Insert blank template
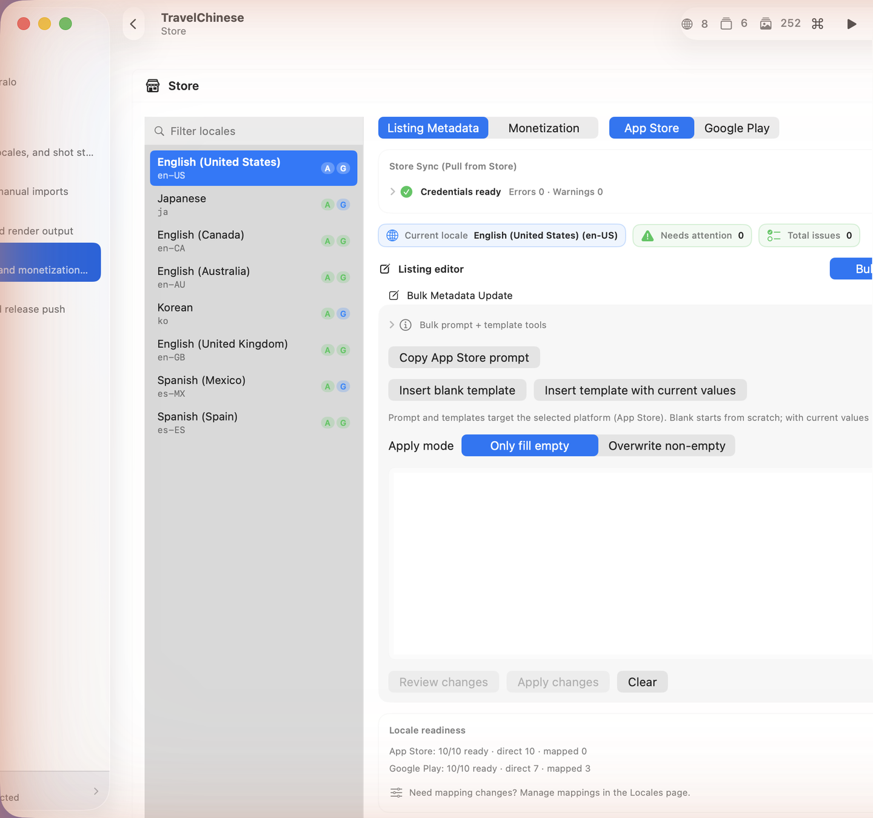Viewport: 873px width, 818px height. (x=457, y=390)
